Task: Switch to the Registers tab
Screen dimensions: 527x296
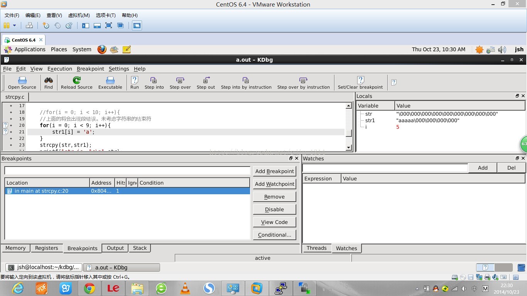Action: [x=47, y=248]
